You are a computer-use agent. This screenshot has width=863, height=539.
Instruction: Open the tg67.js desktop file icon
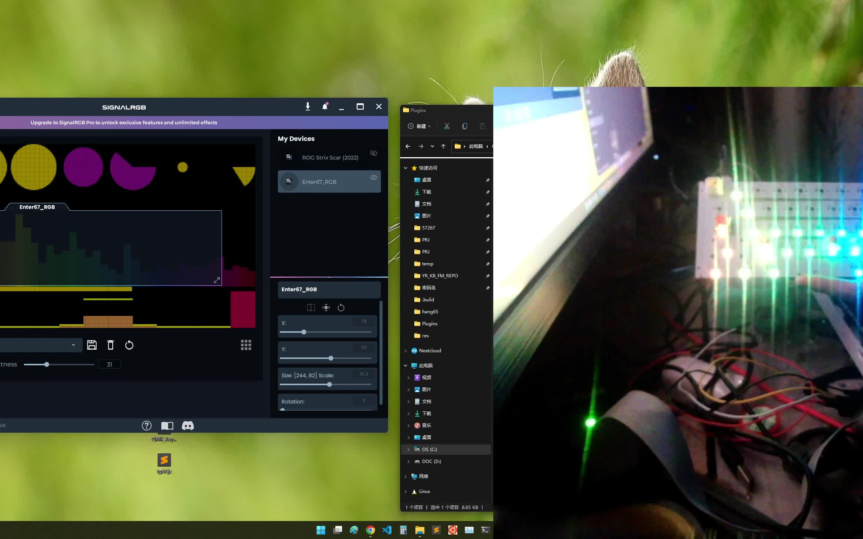(164, 460)
